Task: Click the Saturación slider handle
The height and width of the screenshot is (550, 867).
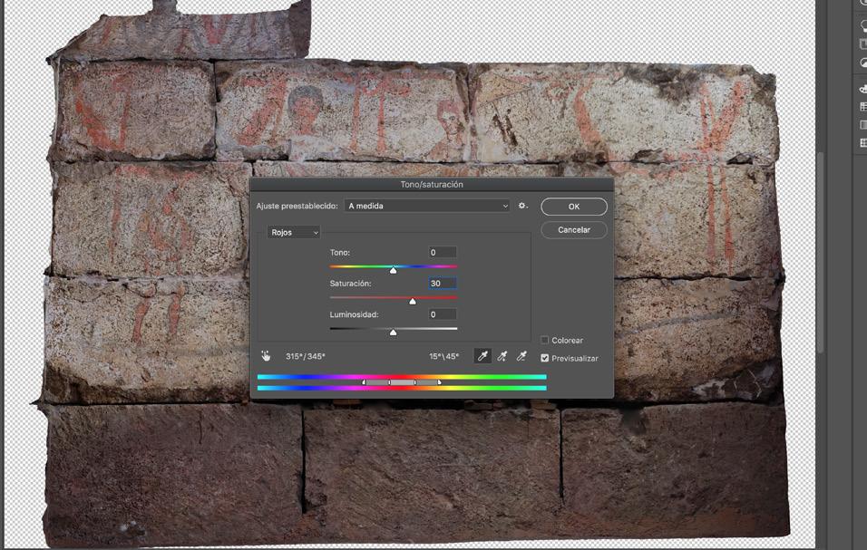Action: [413, 301]
